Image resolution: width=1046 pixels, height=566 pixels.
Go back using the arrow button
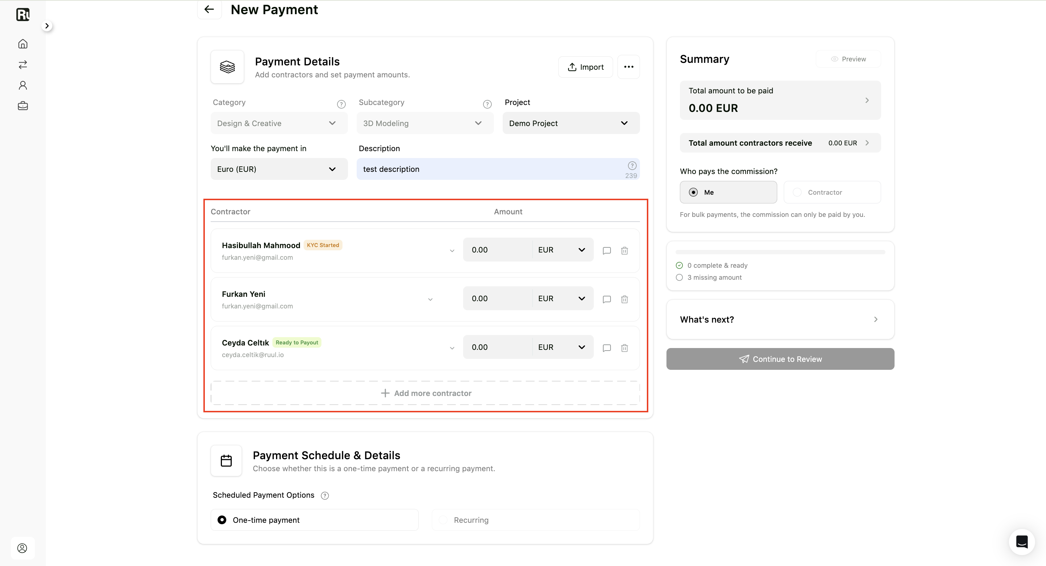coord(209,9)
